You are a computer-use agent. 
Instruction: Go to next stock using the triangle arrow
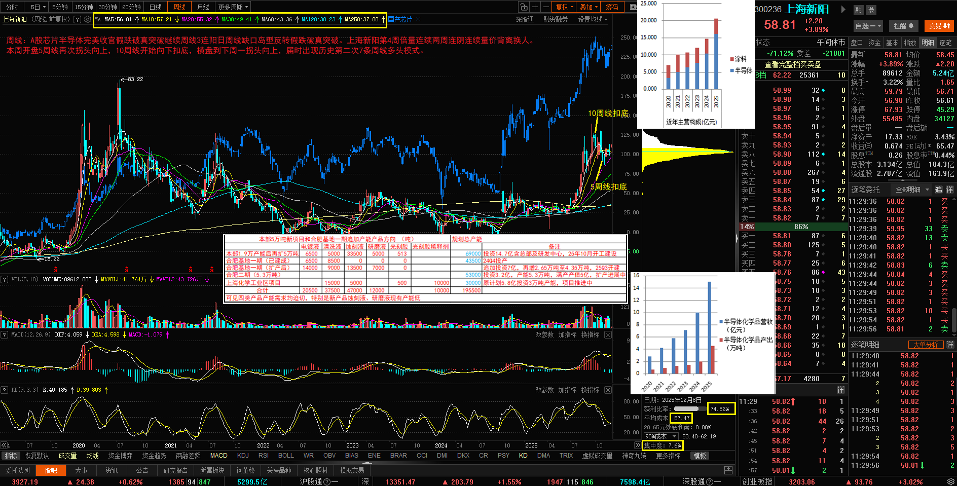click(x=843, y=9)
